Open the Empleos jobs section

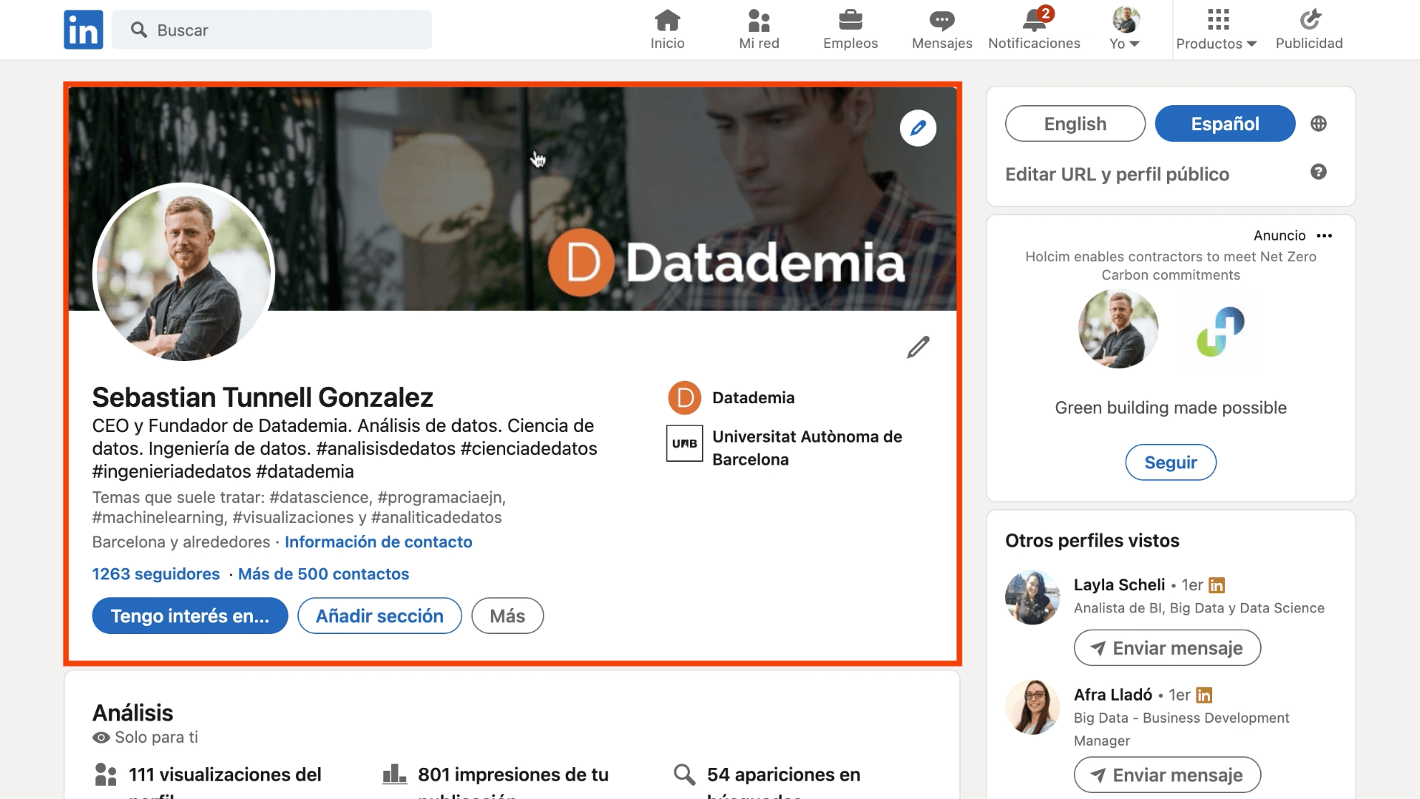pos(850,28)
